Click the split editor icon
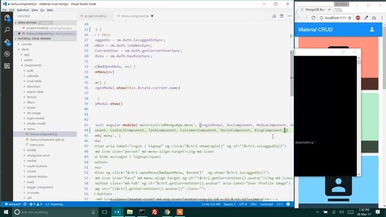Screen dimensions: 386x217 [282, 16]
